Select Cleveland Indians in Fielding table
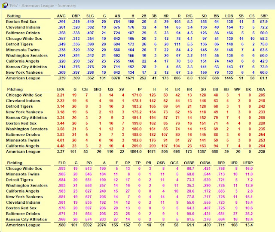This screenshot has width=275, height=232. tap(23, 202)
